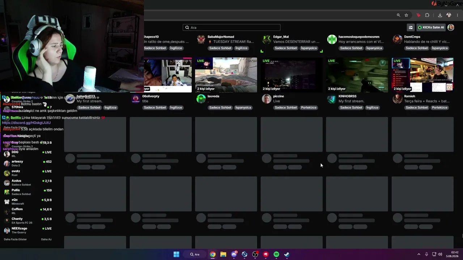Open Pullis's channel avatar in the sidebar
This screenshot has width=463, height=260.
point(7,192)
